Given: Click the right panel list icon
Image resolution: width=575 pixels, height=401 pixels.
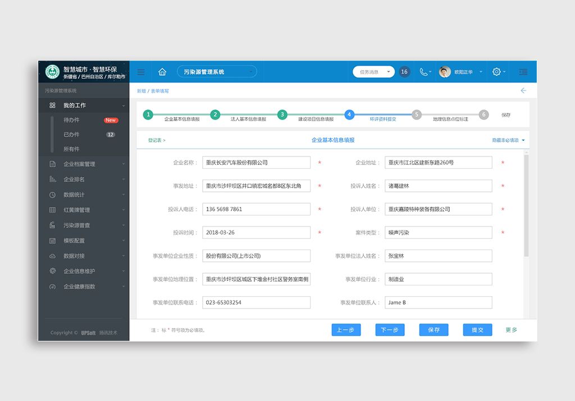Looking at the screenshot, I should 523,72.
